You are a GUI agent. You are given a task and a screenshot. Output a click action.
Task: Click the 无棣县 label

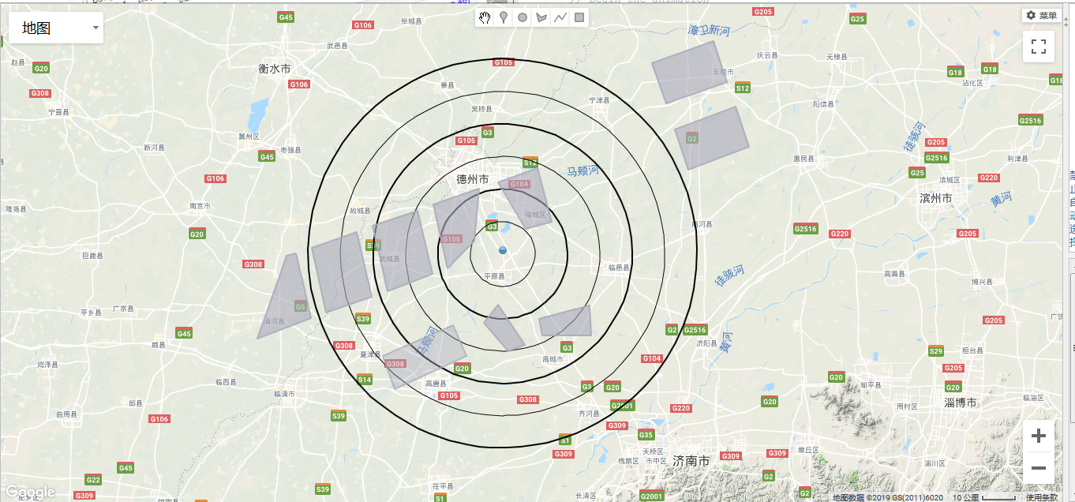point(836,57)
